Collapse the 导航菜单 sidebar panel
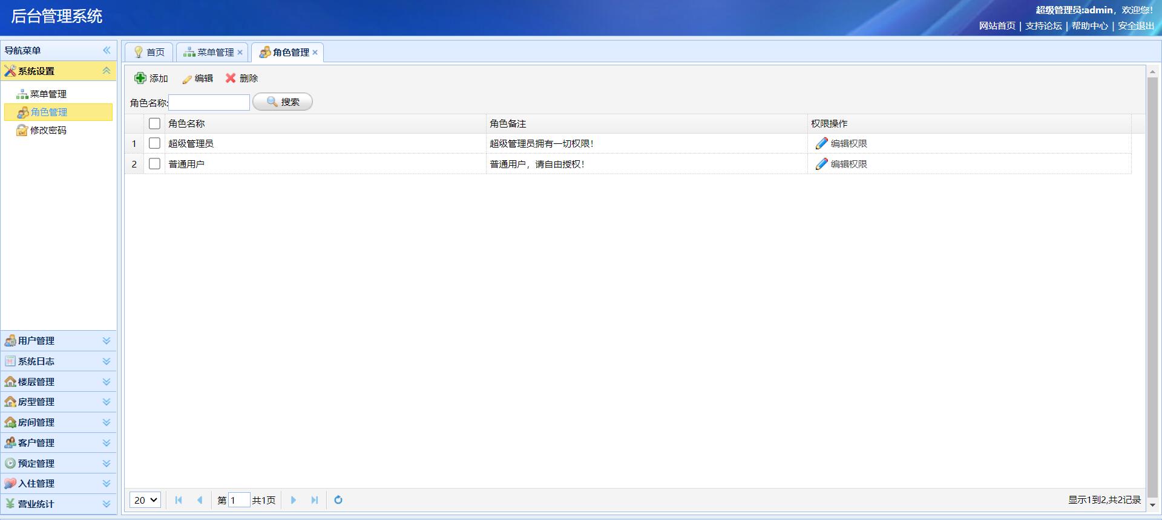 point(107,50)
